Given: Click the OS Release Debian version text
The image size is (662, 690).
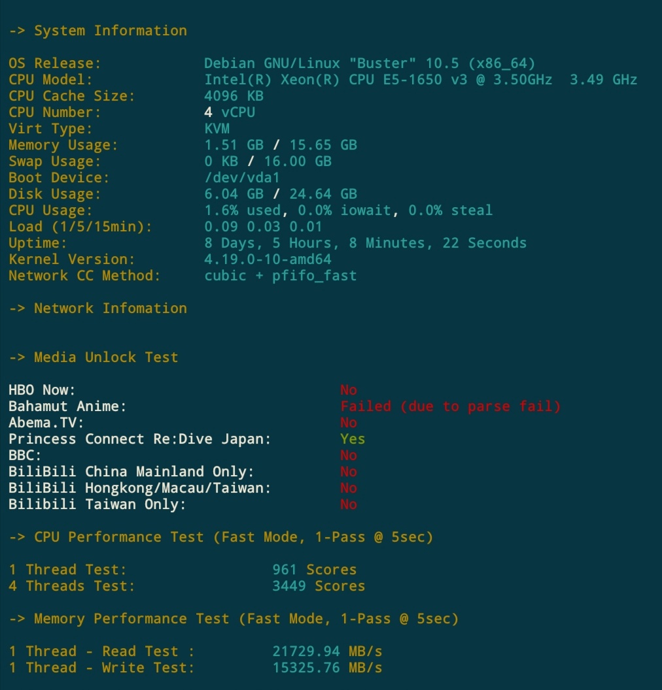Looking at the screenshot, I should (x=370, y=63).
